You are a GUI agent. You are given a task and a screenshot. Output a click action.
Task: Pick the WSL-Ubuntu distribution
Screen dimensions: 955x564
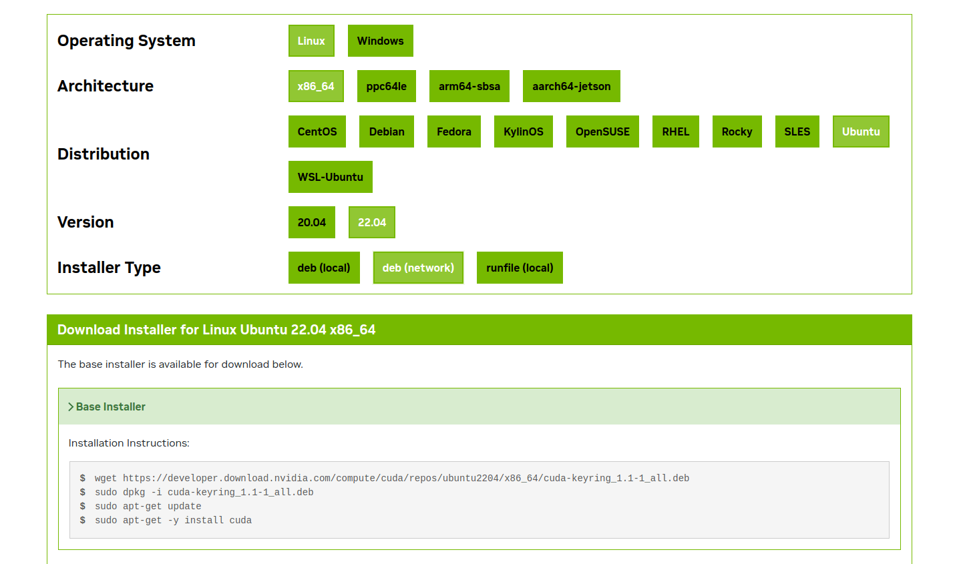331,177
